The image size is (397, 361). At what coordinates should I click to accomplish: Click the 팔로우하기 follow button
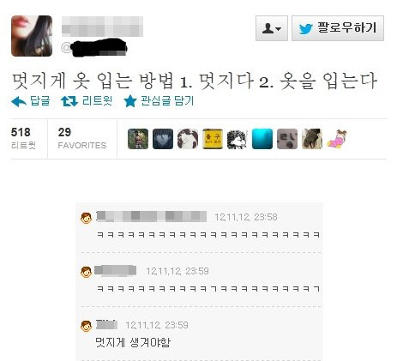338,28
